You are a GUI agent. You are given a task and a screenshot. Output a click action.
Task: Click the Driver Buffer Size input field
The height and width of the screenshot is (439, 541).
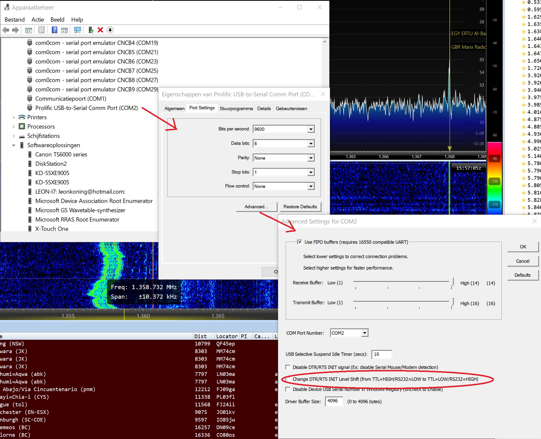click(334, 401)
